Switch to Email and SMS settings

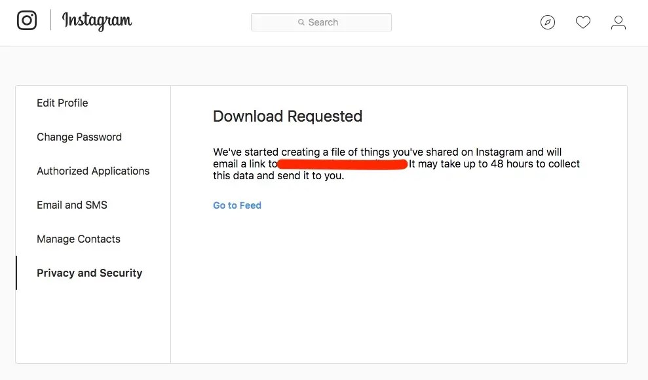pos(72,205)
